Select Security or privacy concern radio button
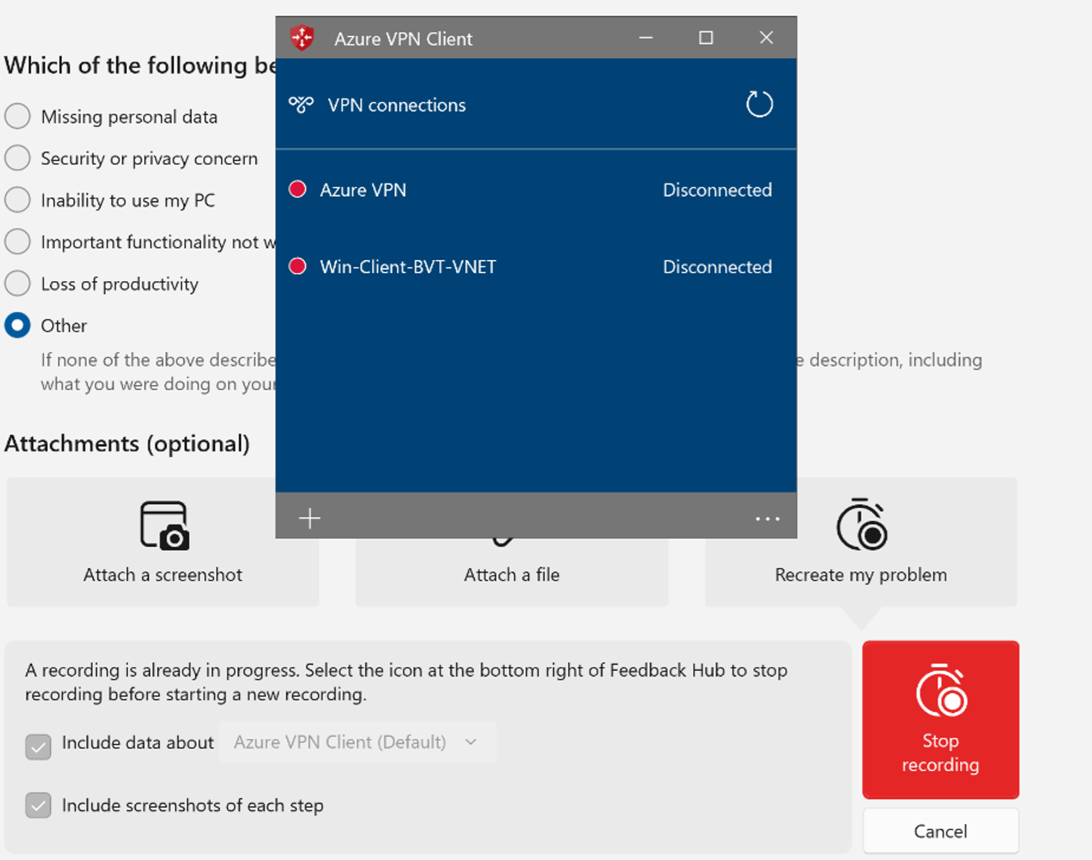1092x860 pixels. tap(18, 158)
